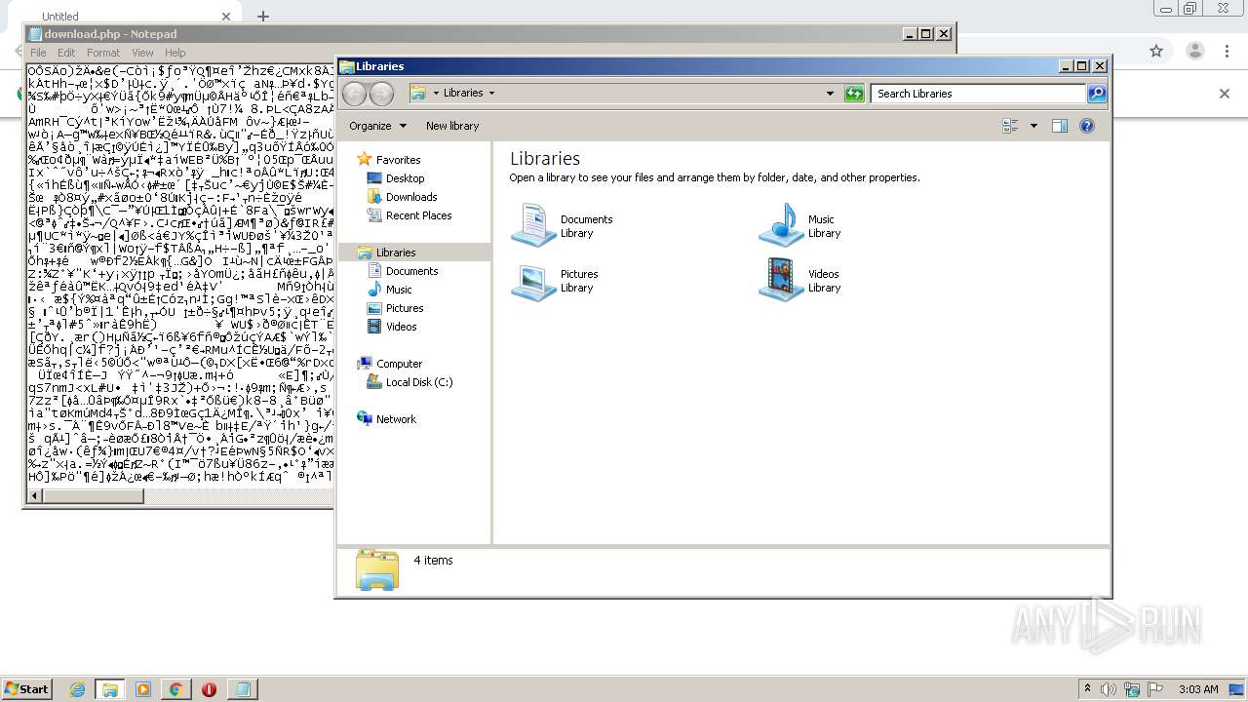Go back in Libraries window
This screenshot has height=702, width=1248.
tap(354, 94)
